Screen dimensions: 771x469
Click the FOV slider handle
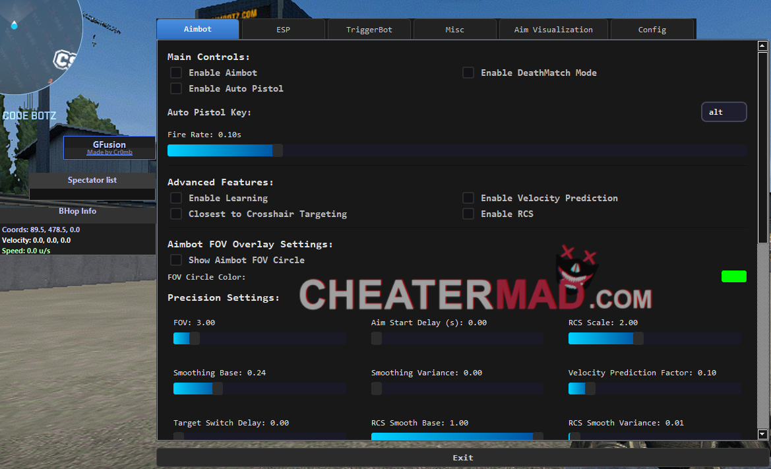(195, 338)
